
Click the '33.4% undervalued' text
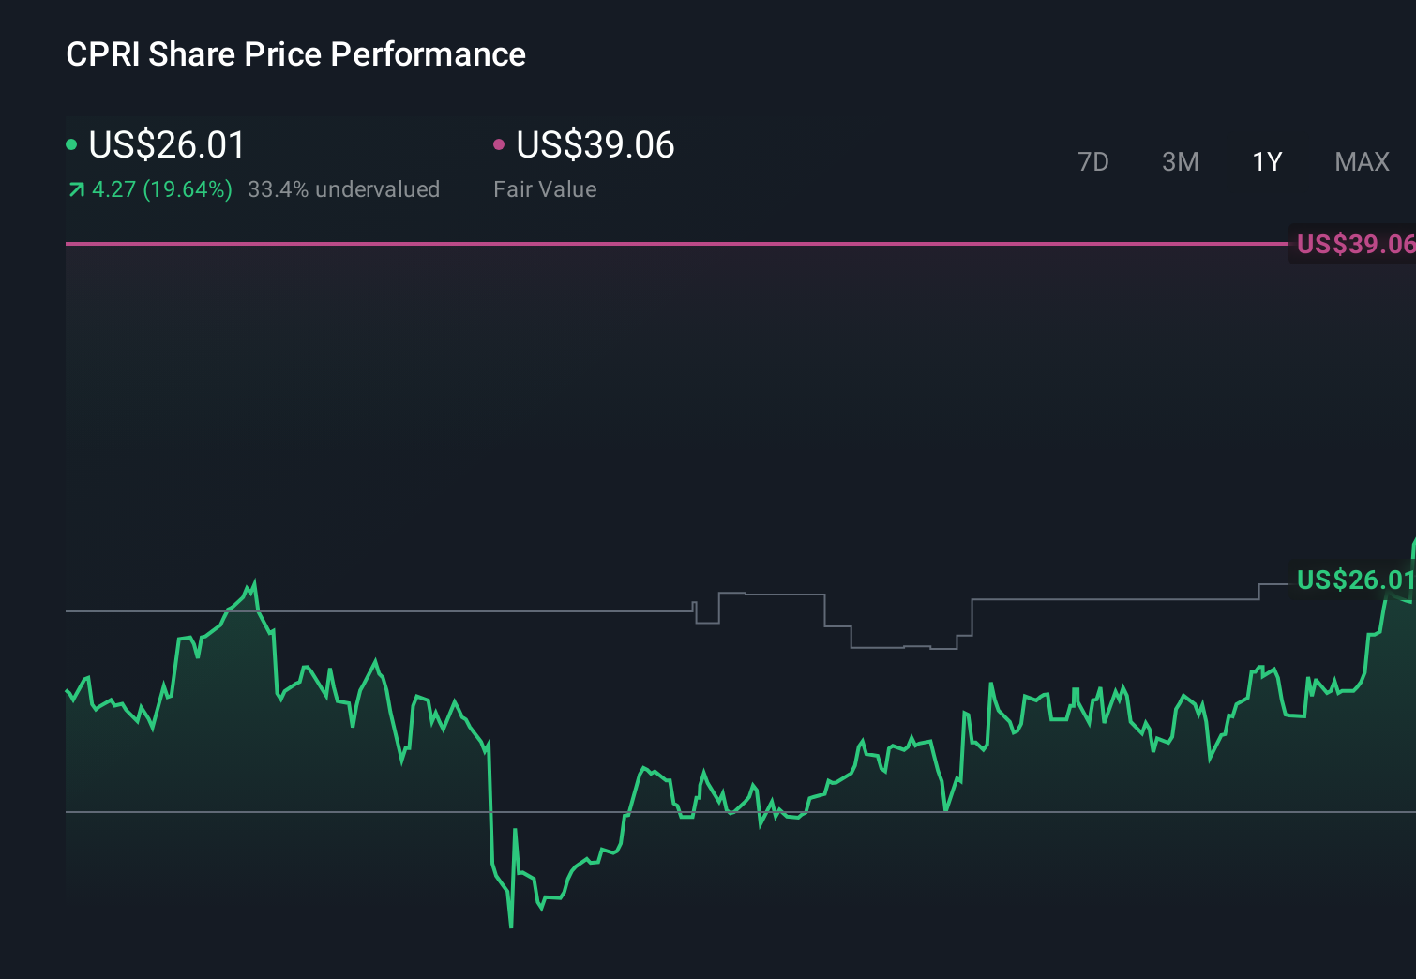(x=343, y=188)
